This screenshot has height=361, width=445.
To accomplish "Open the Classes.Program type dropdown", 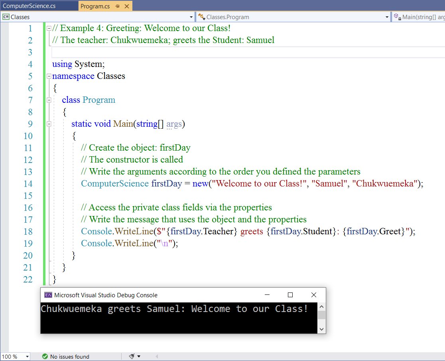I will coord(387,17).
